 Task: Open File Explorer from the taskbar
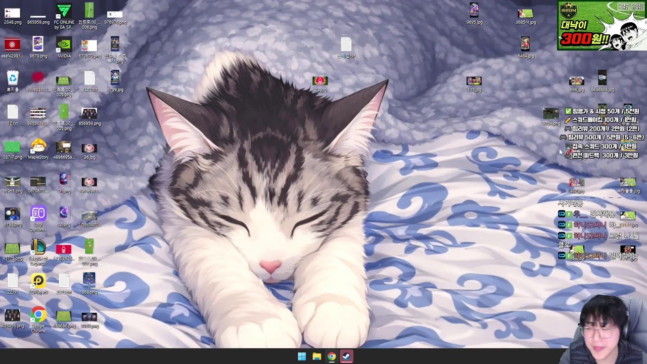316,356
